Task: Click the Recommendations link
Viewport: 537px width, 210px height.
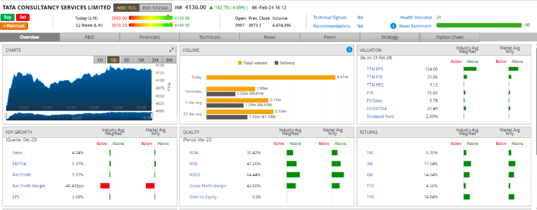Action: [332, 26]
